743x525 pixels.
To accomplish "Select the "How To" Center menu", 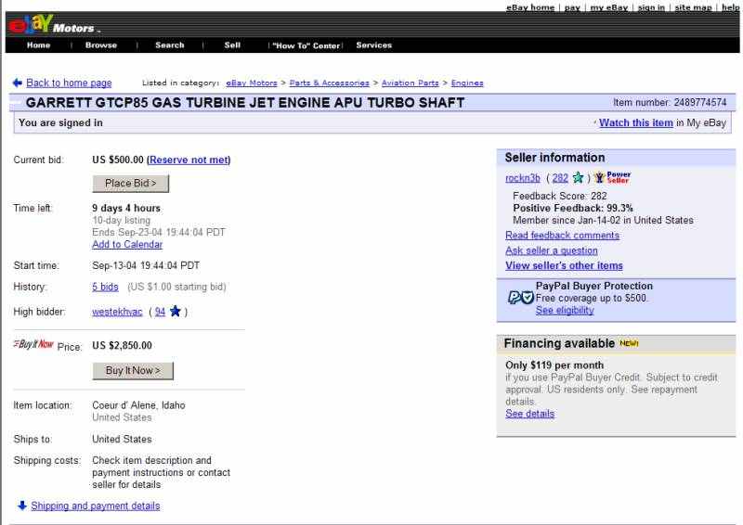I will pos(306,45).
